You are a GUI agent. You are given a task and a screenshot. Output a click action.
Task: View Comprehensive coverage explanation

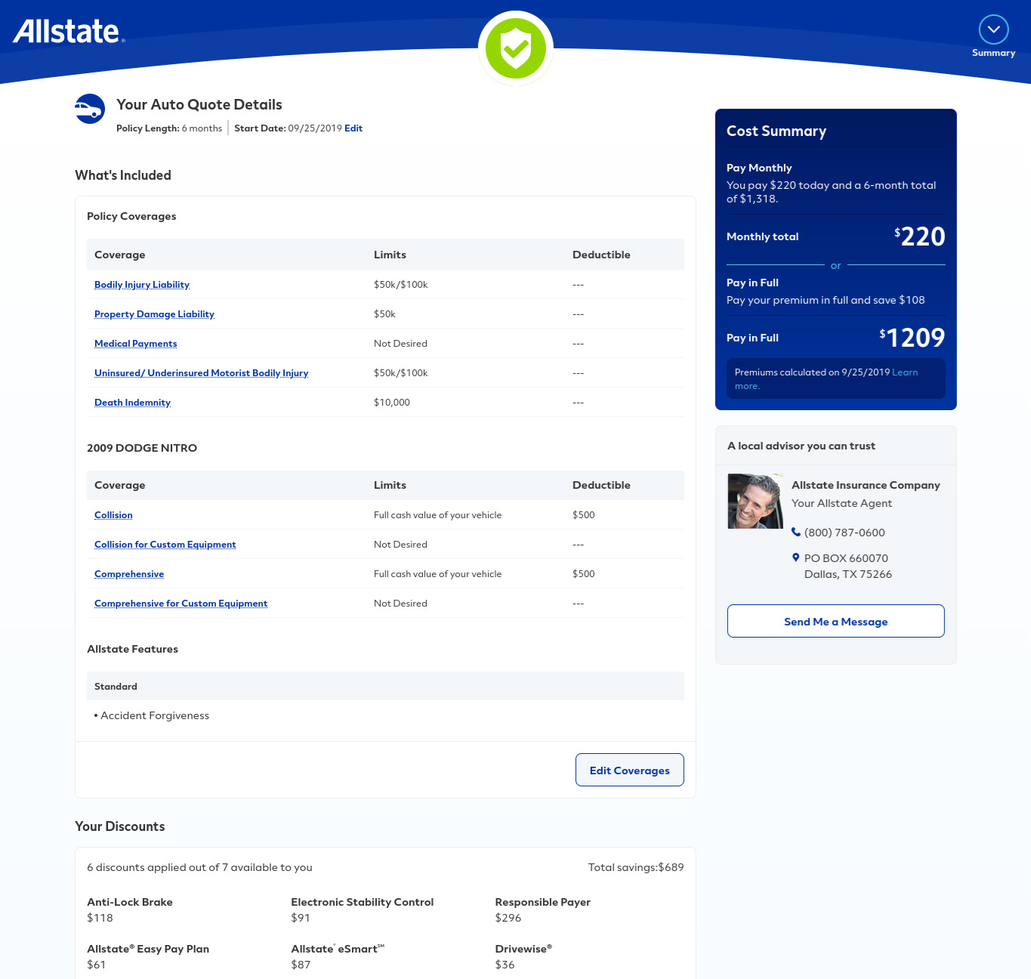[129, 574]
